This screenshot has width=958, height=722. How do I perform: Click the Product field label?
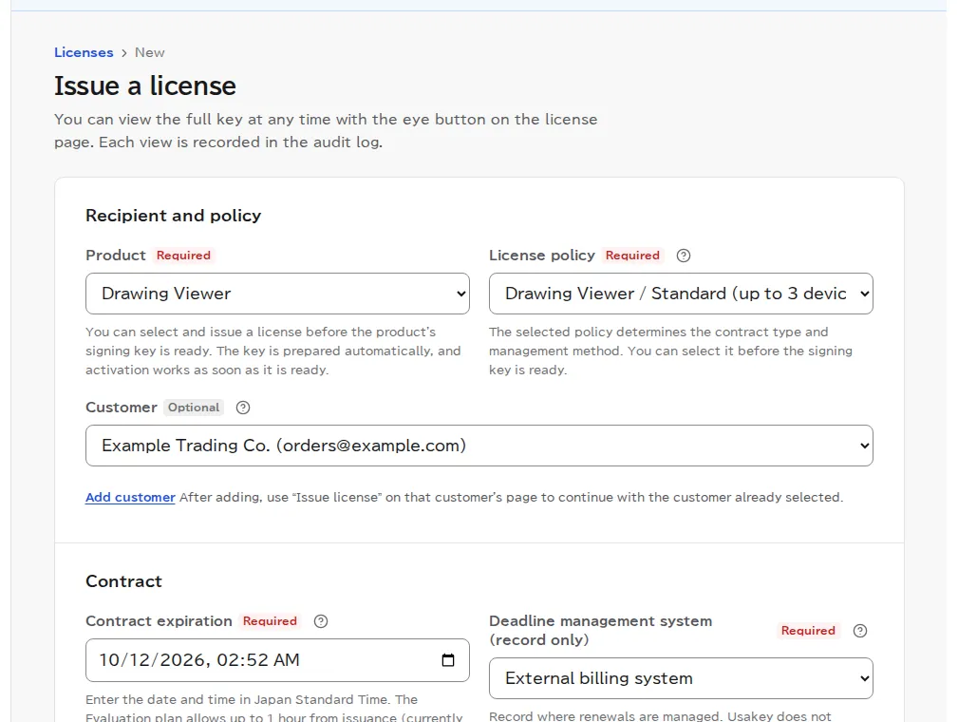point(116,256)
